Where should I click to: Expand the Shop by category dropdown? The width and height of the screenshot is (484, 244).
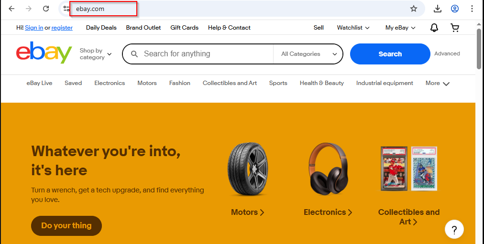click(96, 54)
